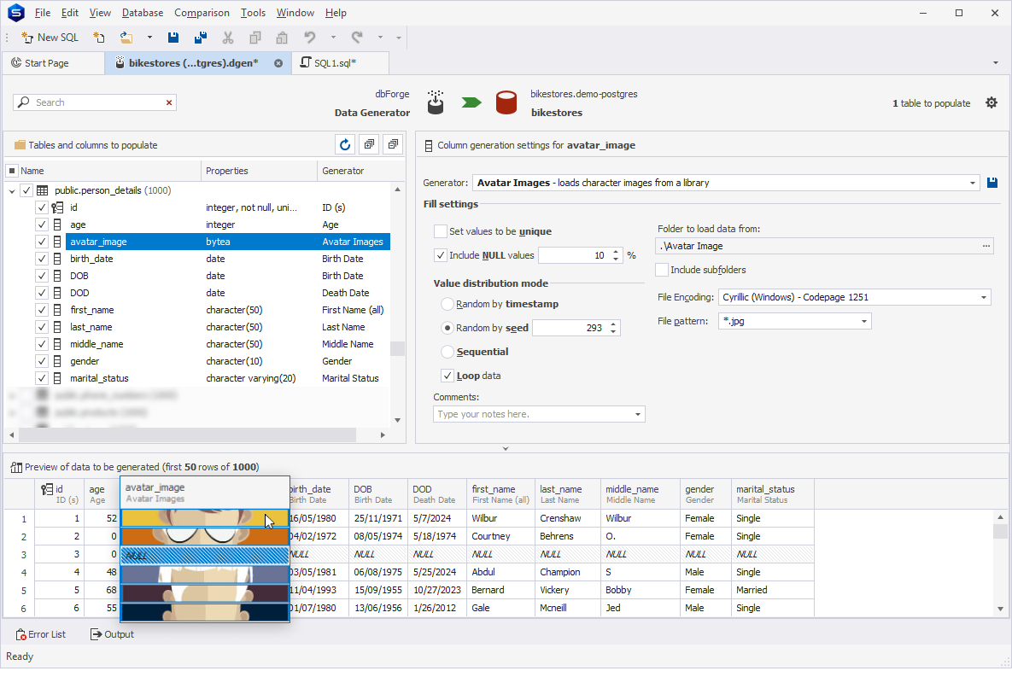
Task: Open the Error List panel
Action: point(41,635)
